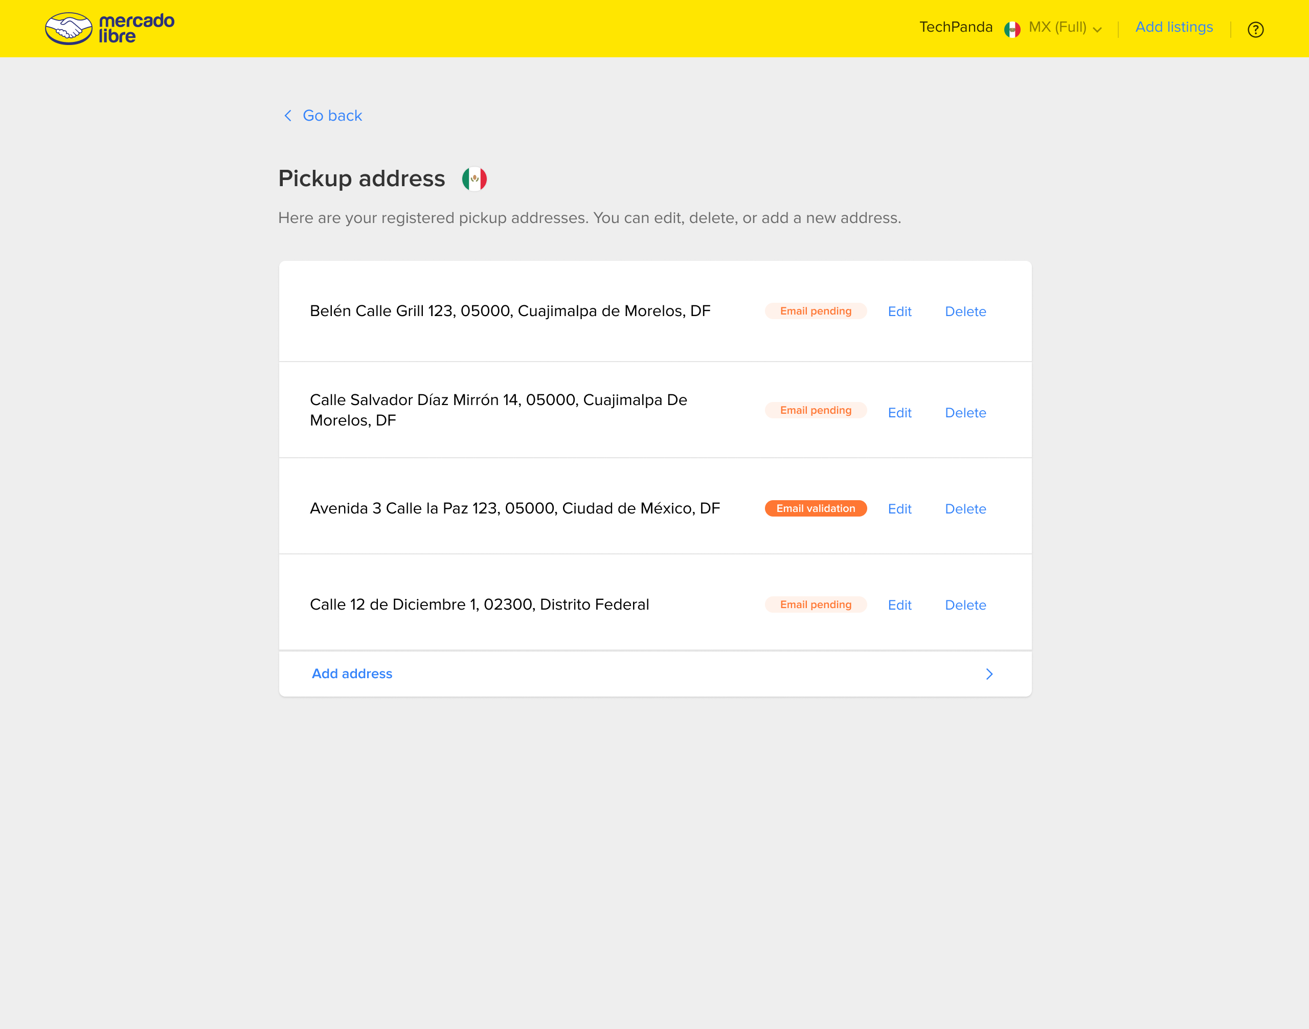Delete the Calle 12 de Diciembre address
Screen dimensions: 1309x1029
[965, 605]
